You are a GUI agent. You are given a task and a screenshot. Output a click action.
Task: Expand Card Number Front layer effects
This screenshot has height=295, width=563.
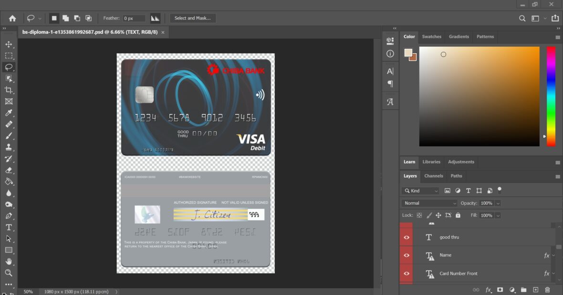tap(553, 274)
